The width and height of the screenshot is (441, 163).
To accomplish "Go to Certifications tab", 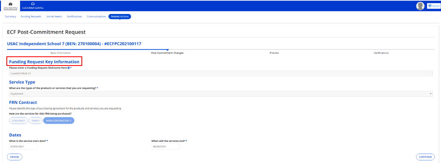I will tap(74, 17).
